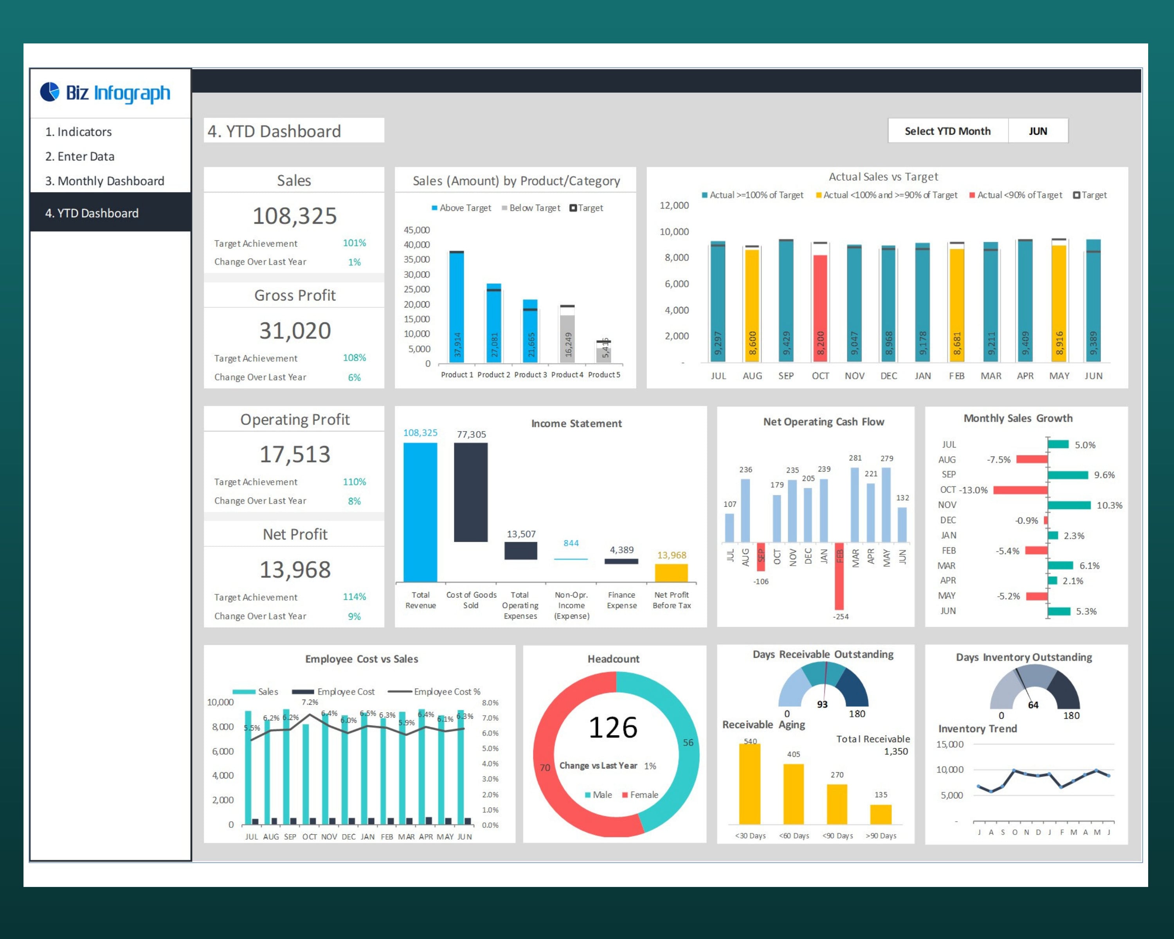The width and height of the screenshot is (1174, 939).
Task: Select the OCT red sales bar
Action: click(820, 308)
